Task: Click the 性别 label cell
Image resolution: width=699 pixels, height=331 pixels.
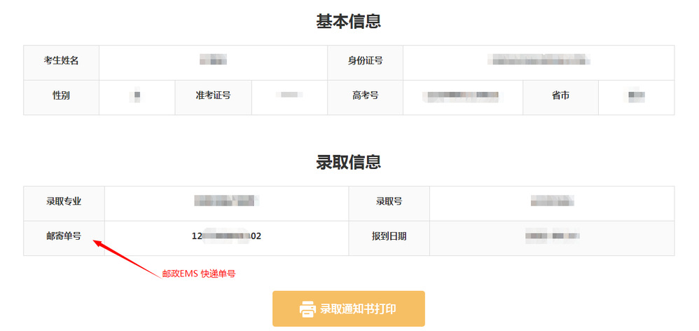Action: (x=61, y=95)
